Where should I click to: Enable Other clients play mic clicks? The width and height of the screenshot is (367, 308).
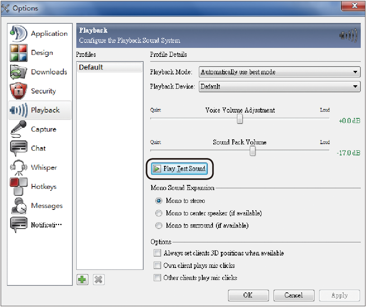157,278
